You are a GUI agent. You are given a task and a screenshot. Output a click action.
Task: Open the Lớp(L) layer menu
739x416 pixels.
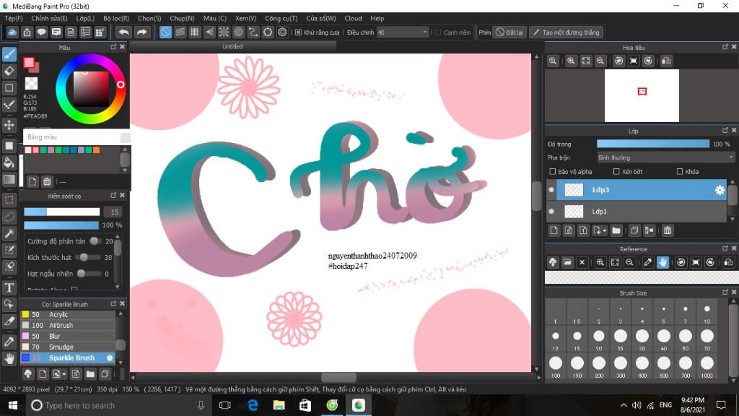[85, 18]
